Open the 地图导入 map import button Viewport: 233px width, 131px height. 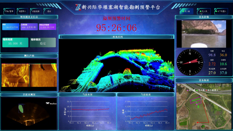point(22,11)
